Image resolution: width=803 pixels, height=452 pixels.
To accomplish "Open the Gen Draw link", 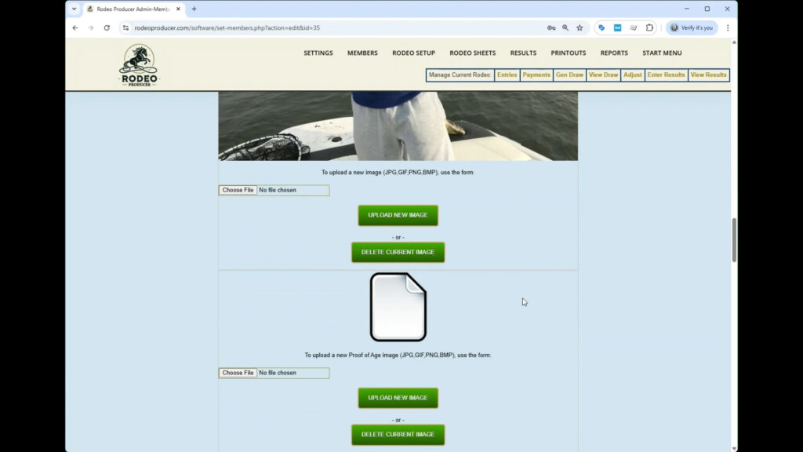I will tap(569, 75).
